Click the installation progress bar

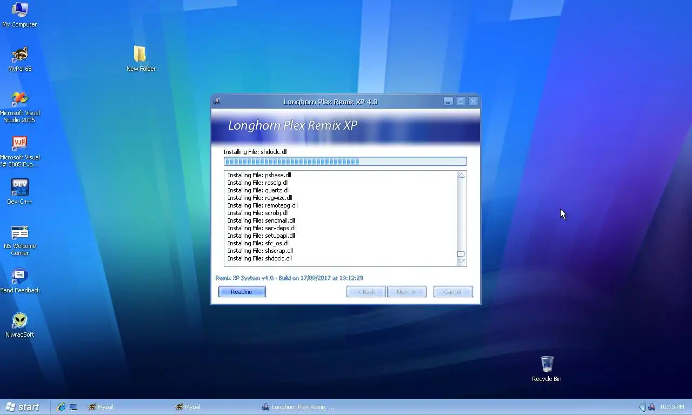coord(345,161)
